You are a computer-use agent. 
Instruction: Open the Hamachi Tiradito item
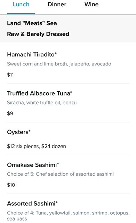32,54
